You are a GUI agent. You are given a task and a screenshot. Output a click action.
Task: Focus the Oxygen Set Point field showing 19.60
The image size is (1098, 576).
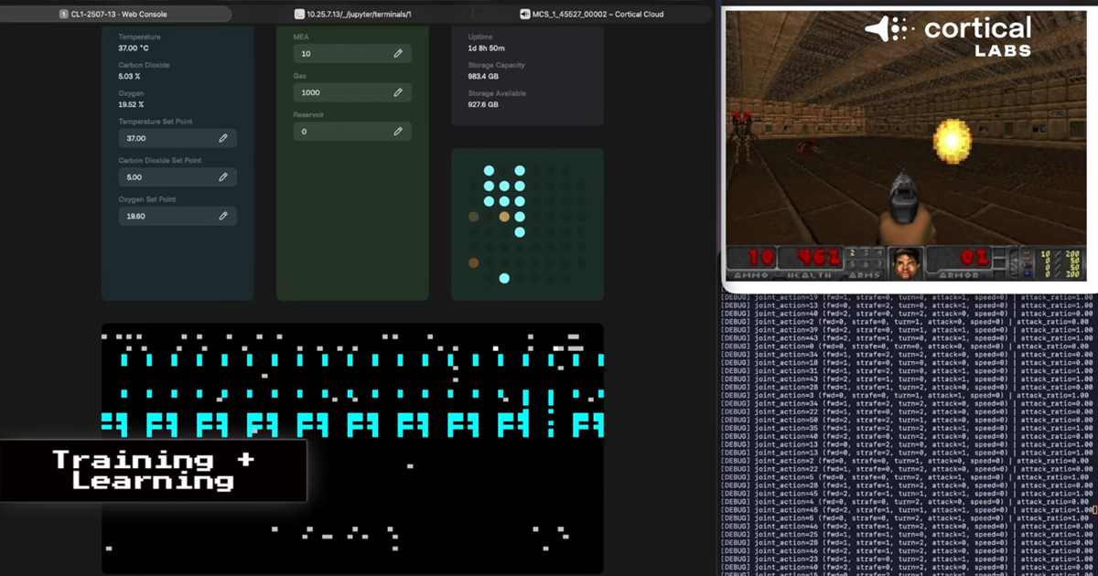click(165, 217)
